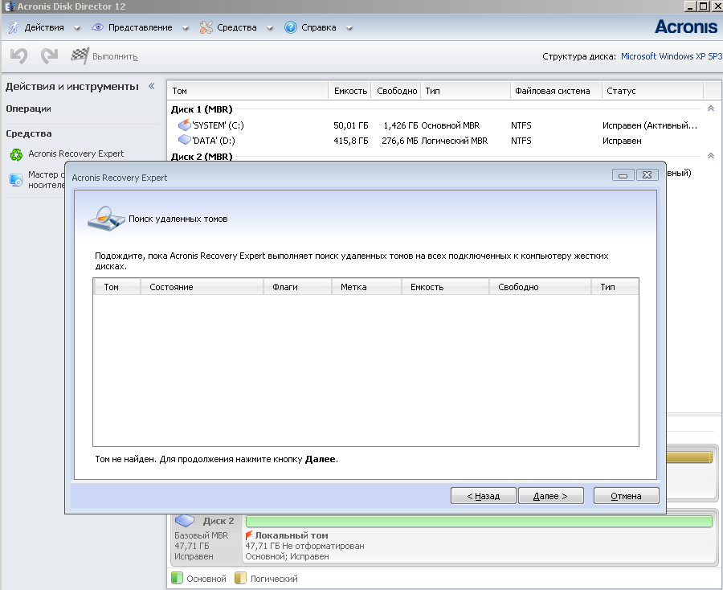Click the 50,01 ГБ capacity cell
The height and width of the screenshot is (590, 723).
pyautogui.click(x=350, y=125)
